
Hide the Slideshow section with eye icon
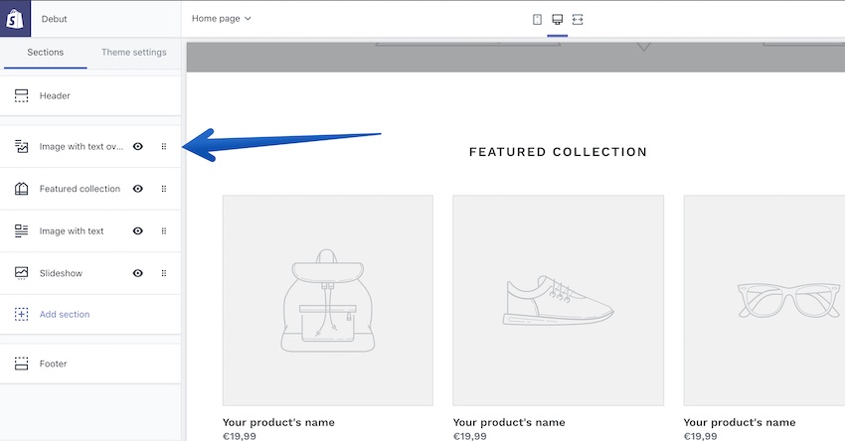(138, 273)
